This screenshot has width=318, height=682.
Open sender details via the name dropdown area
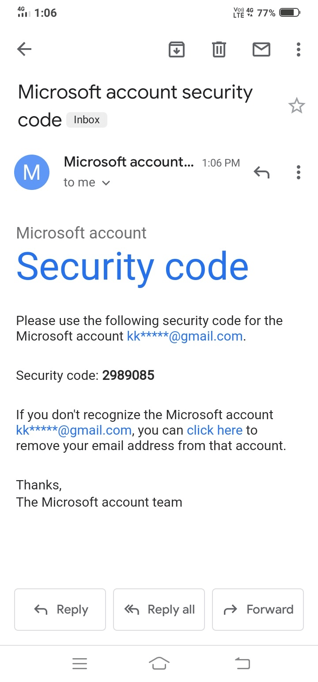click(x=128, y=162)
